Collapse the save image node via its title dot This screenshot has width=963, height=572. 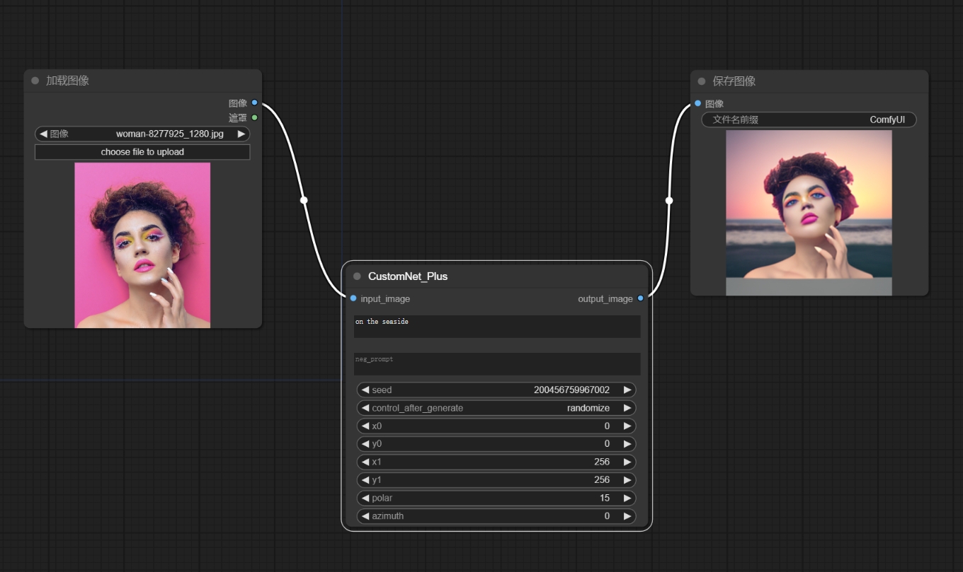[x=702, y=81]
